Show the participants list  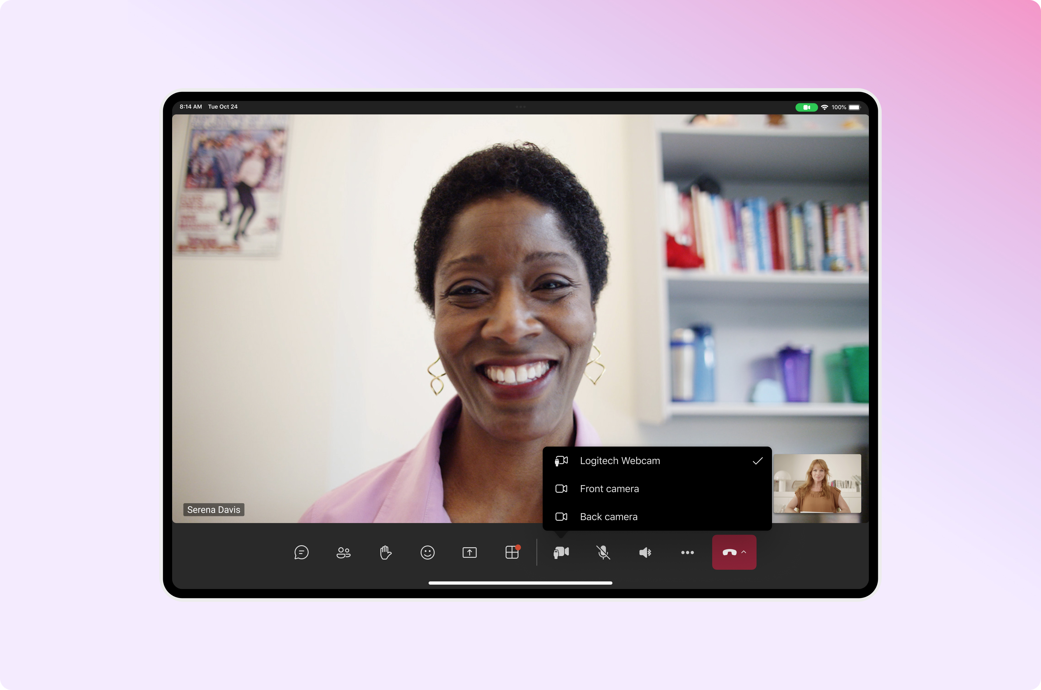click(x=343, y=552)
